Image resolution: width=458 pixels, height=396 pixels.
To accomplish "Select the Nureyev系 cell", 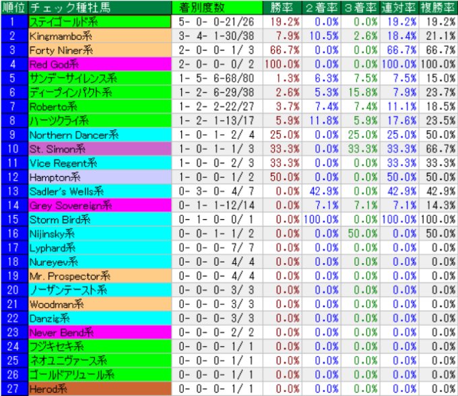I will (x=100, y=262).
